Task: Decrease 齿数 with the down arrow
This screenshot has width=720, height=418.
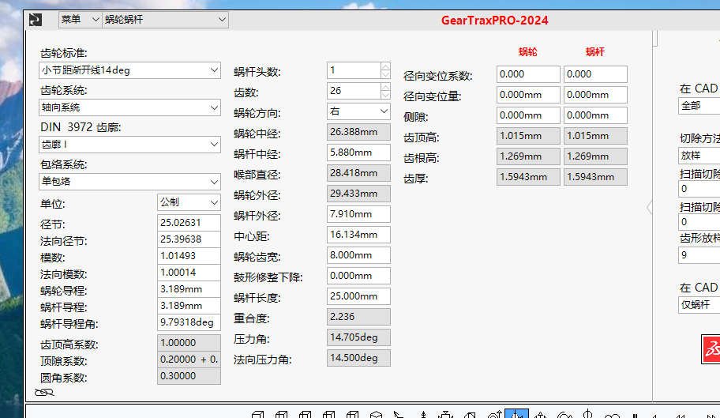Action: [x=386, y=95]
